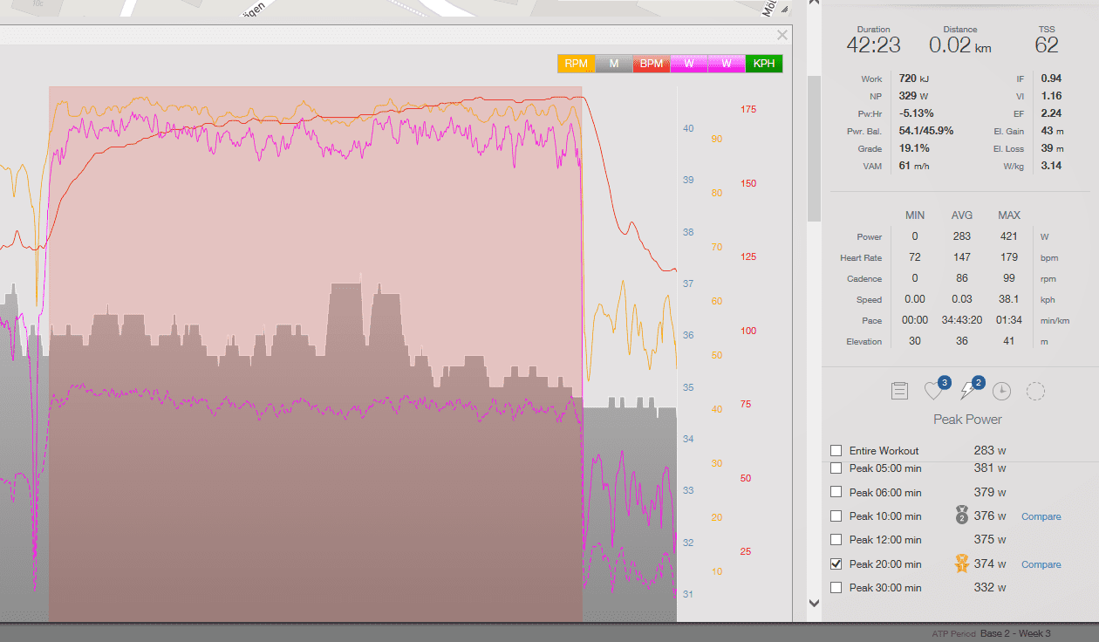Close the chart panel with the X
This screenshot has width=1099, height=642.
[782, 35]
